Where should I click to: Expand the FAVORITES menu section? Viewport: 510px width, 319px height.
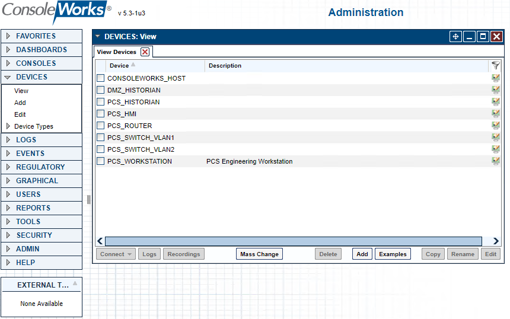point(42,36)
